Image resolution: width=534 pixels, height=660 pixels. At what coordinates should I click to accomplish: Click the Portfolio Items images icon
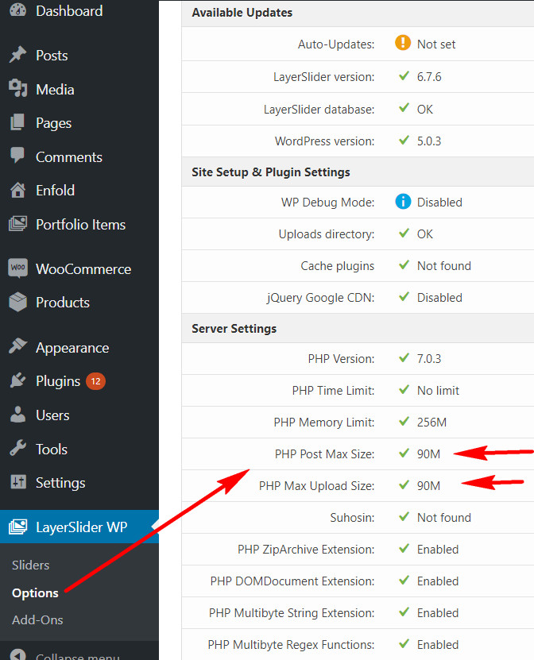(17, 223)
